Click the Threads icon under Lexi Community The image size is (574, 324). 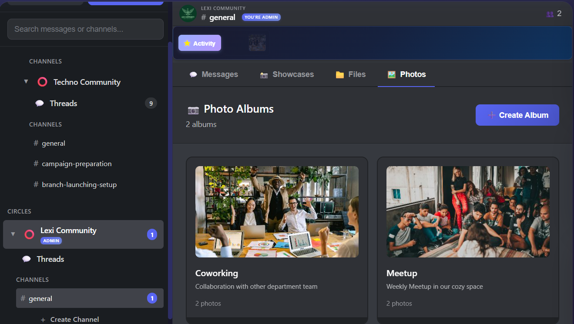coord(27,259)
